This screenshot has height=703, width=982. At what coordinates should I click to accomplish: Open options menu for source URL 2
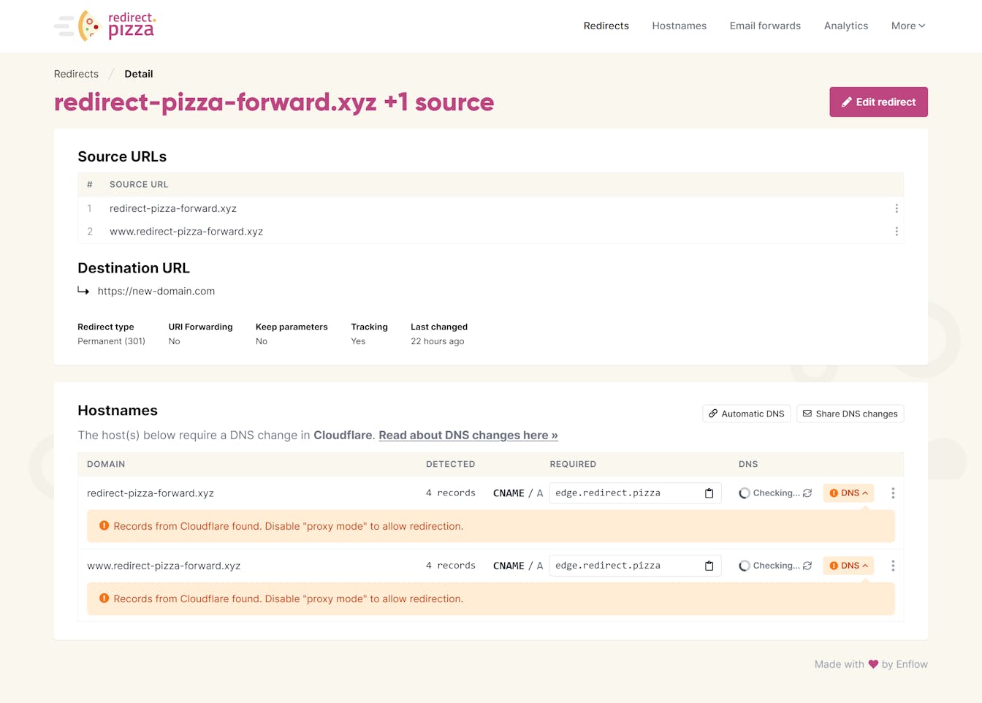click(896, 232)
